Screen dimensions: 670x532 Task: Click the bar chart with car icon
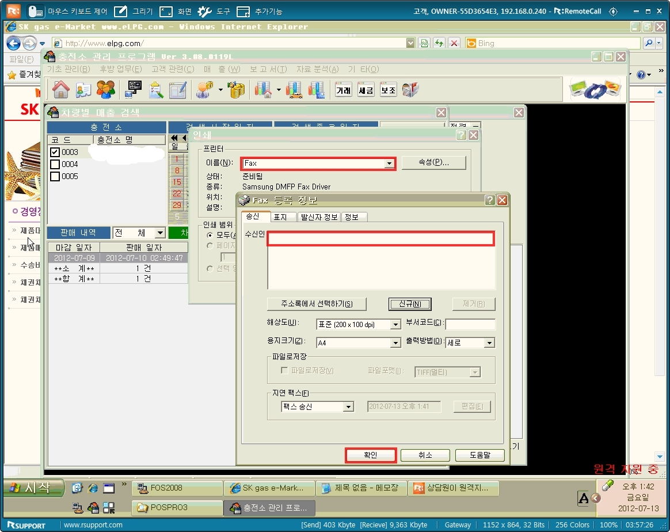294,89
